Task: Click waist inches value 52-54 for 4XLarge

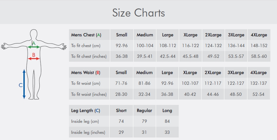Action: coord(258,94)
